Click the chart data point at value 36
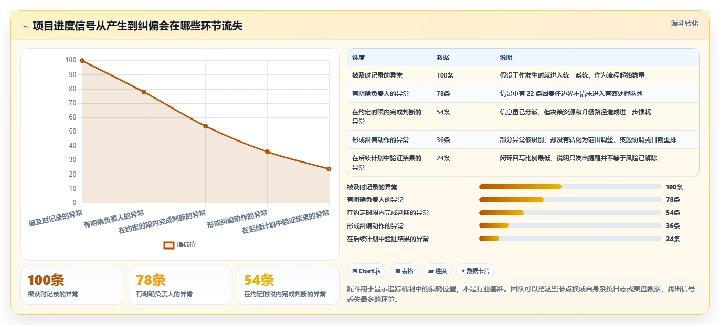The image size is (720, 325). (267, 151)
